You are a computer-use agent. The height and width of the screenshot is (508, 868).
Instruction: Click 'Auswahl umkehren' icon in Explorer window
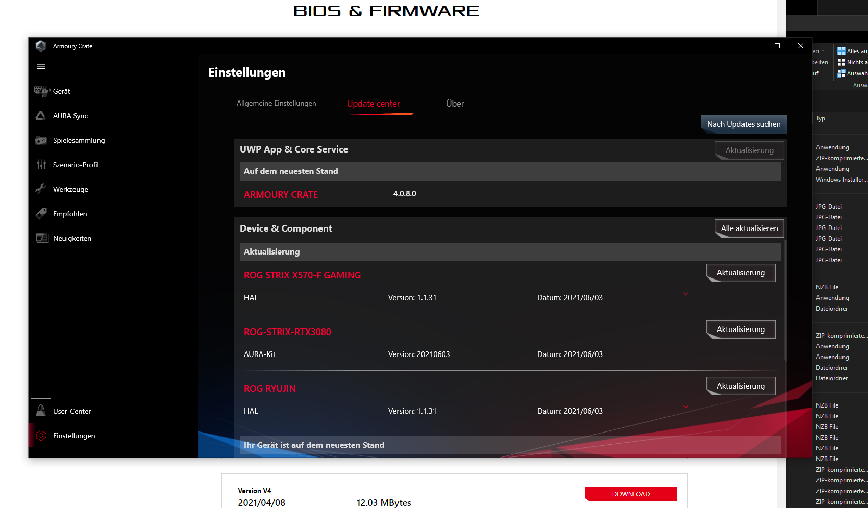[841, 73]
